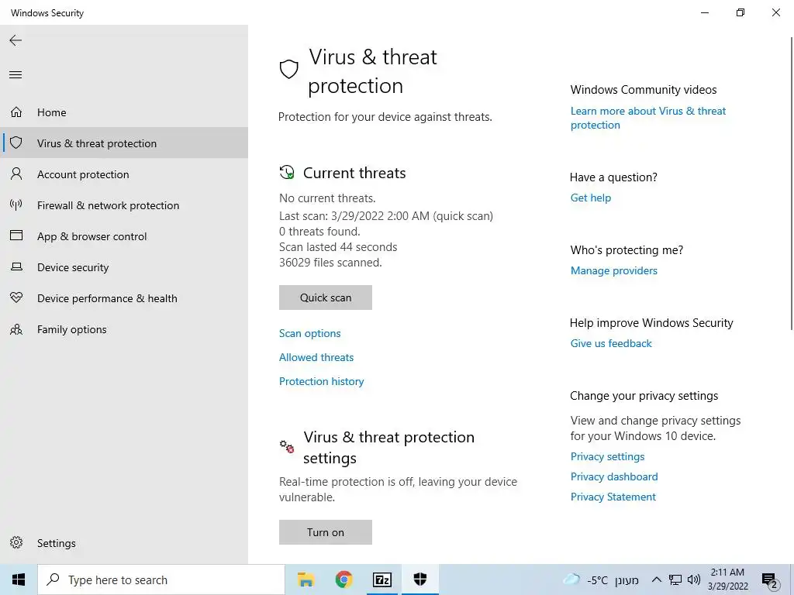Select Firewall & network protection
This screenshot has width=794, height=595.
[124, 205]
